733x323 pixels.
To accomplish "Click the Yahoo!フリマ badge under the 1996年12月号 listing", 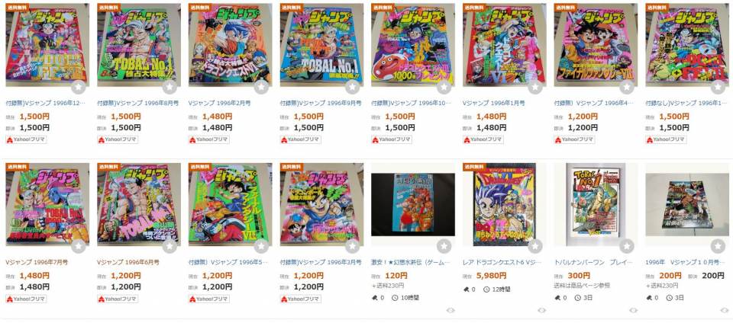I will pos(26,139).
